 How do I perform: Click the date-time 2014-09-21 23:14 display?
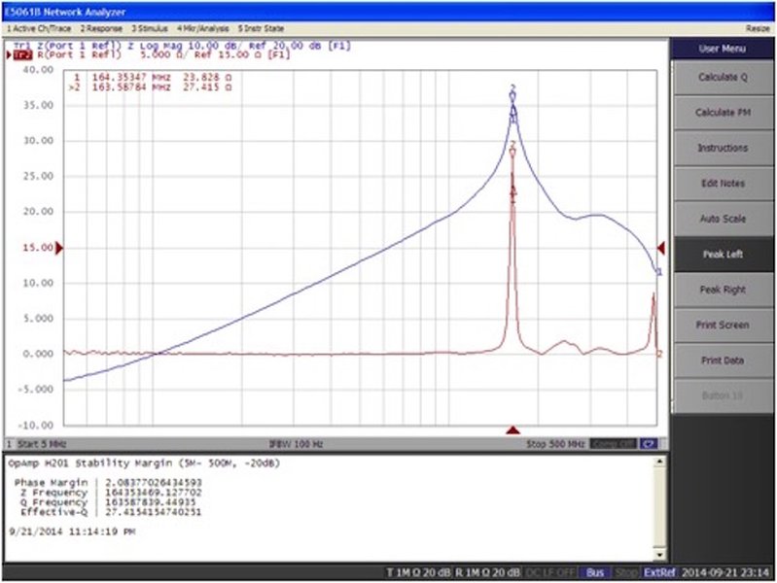click(724, 572)
